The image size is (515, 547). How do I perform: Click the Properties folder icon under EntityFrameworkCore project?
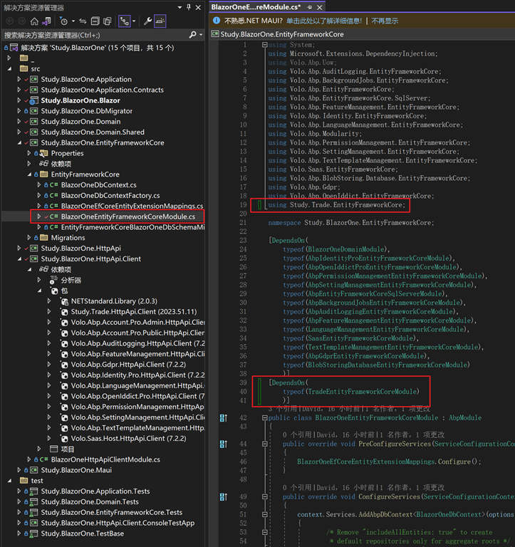[43, 154]
